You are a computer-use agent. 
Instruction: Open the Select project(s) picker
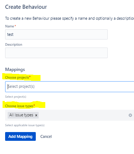[70, 87]
